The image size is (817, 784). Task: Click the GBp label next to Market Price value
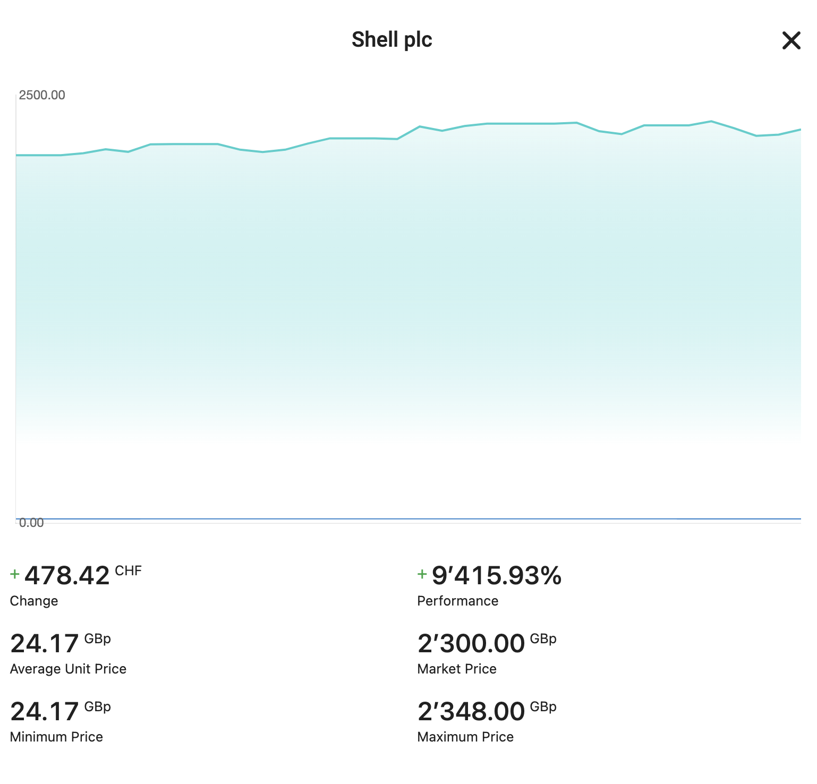point(543,638)
